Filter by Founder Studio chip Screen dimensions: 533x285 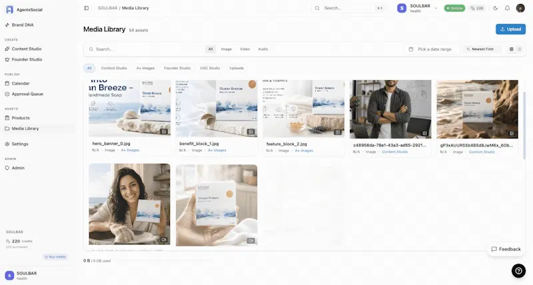[x=177, y=69]
